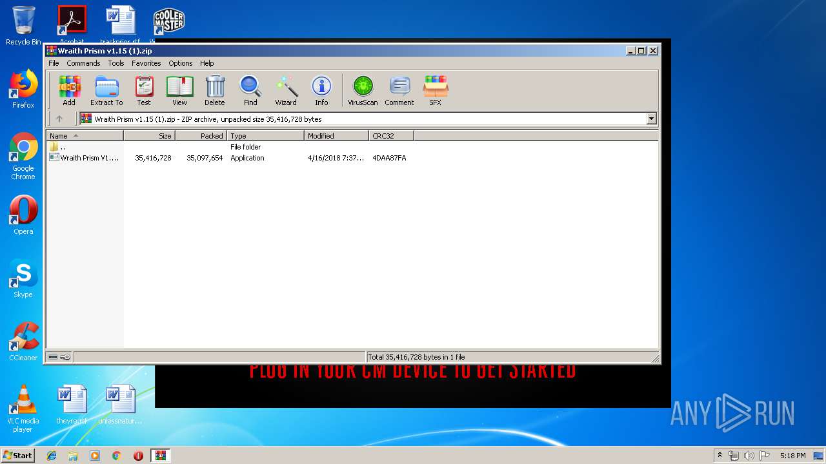
Task: Open the archive Comment tool
Action: [x=399, y=90]
